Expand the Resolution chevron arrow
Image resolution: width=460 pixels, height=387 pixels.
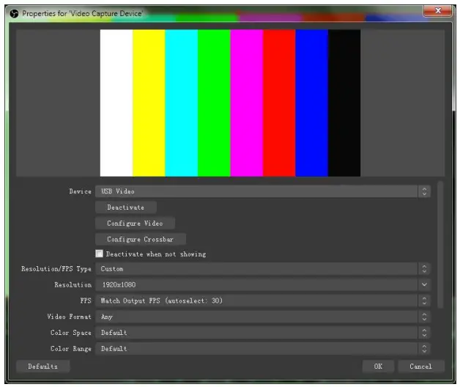424,284
